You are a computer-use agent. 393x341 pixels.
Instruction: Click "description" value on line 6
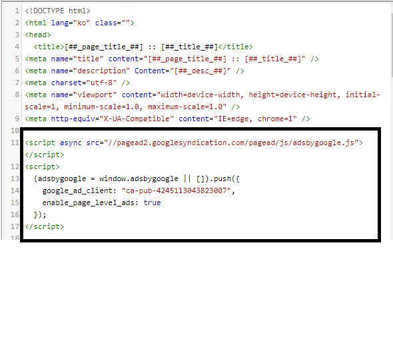tap(101, 71)
